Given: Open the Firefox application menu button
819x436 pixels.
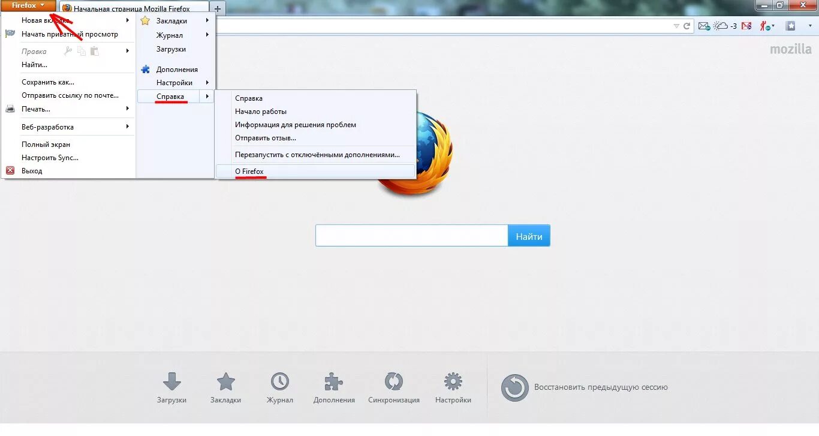Looking at the screenshot, I should (x=28, y=5).
